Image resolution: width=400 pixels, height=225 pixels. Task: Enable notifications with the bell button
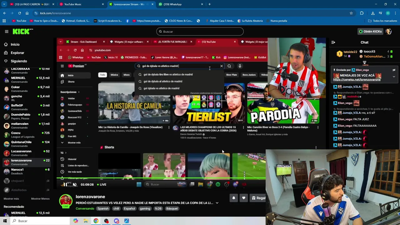point(233,198)
